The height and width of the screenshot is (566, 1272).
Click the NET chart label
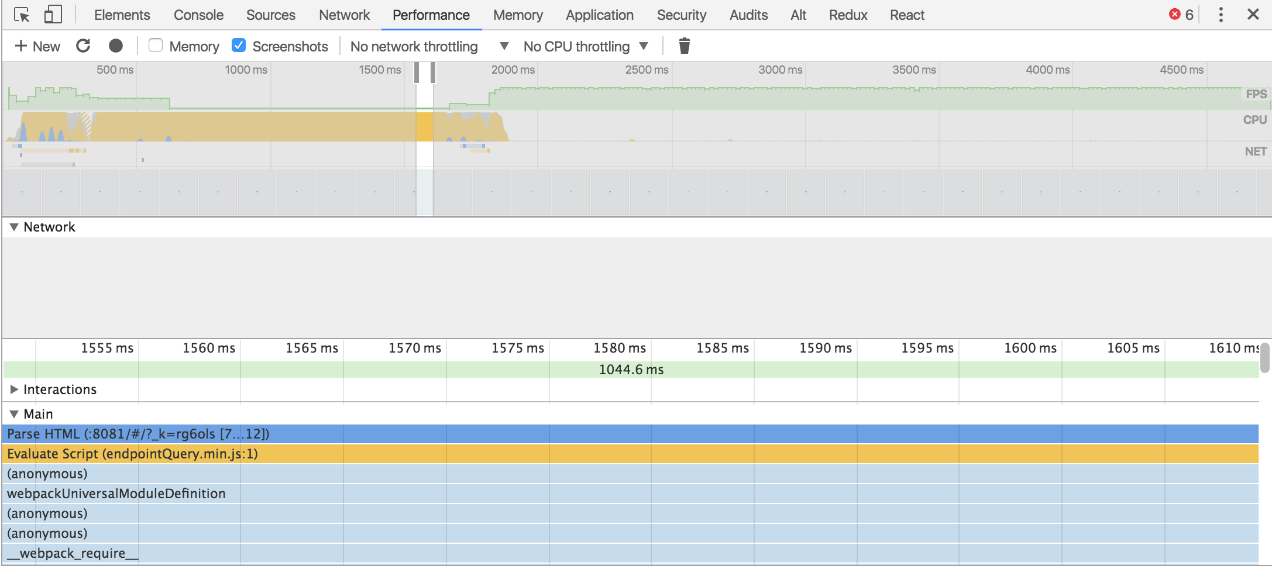[1256, 151]
